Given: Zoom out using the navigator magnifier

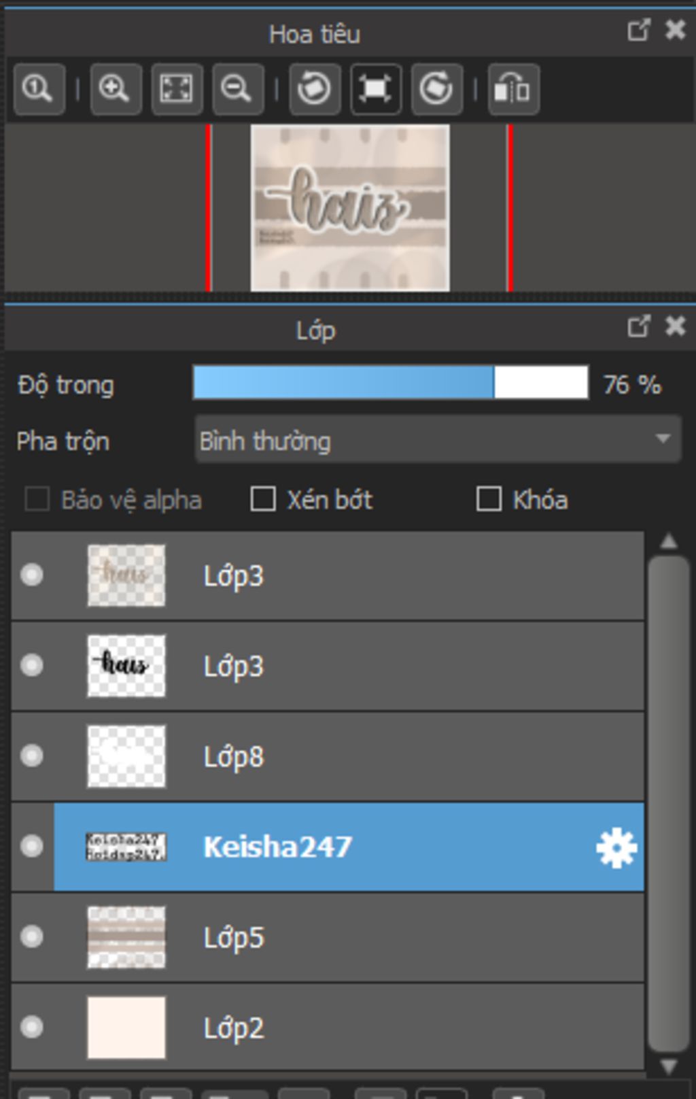Looking at the screenshot, I should click(237, 89).
